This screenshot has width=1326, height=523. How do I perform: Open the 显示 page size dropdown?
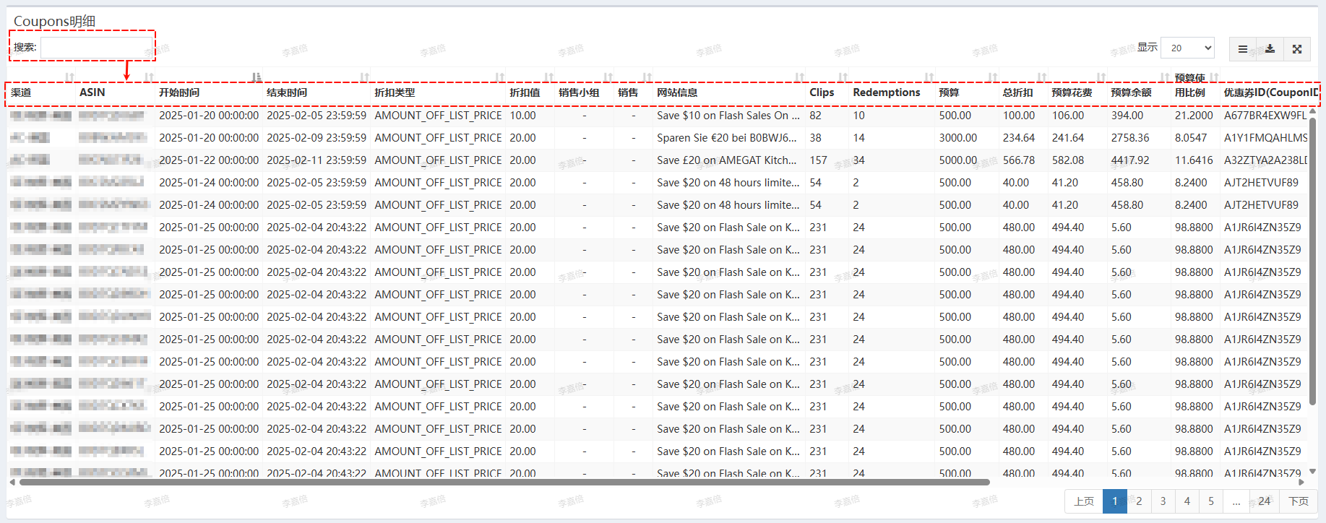(1187, 48)
